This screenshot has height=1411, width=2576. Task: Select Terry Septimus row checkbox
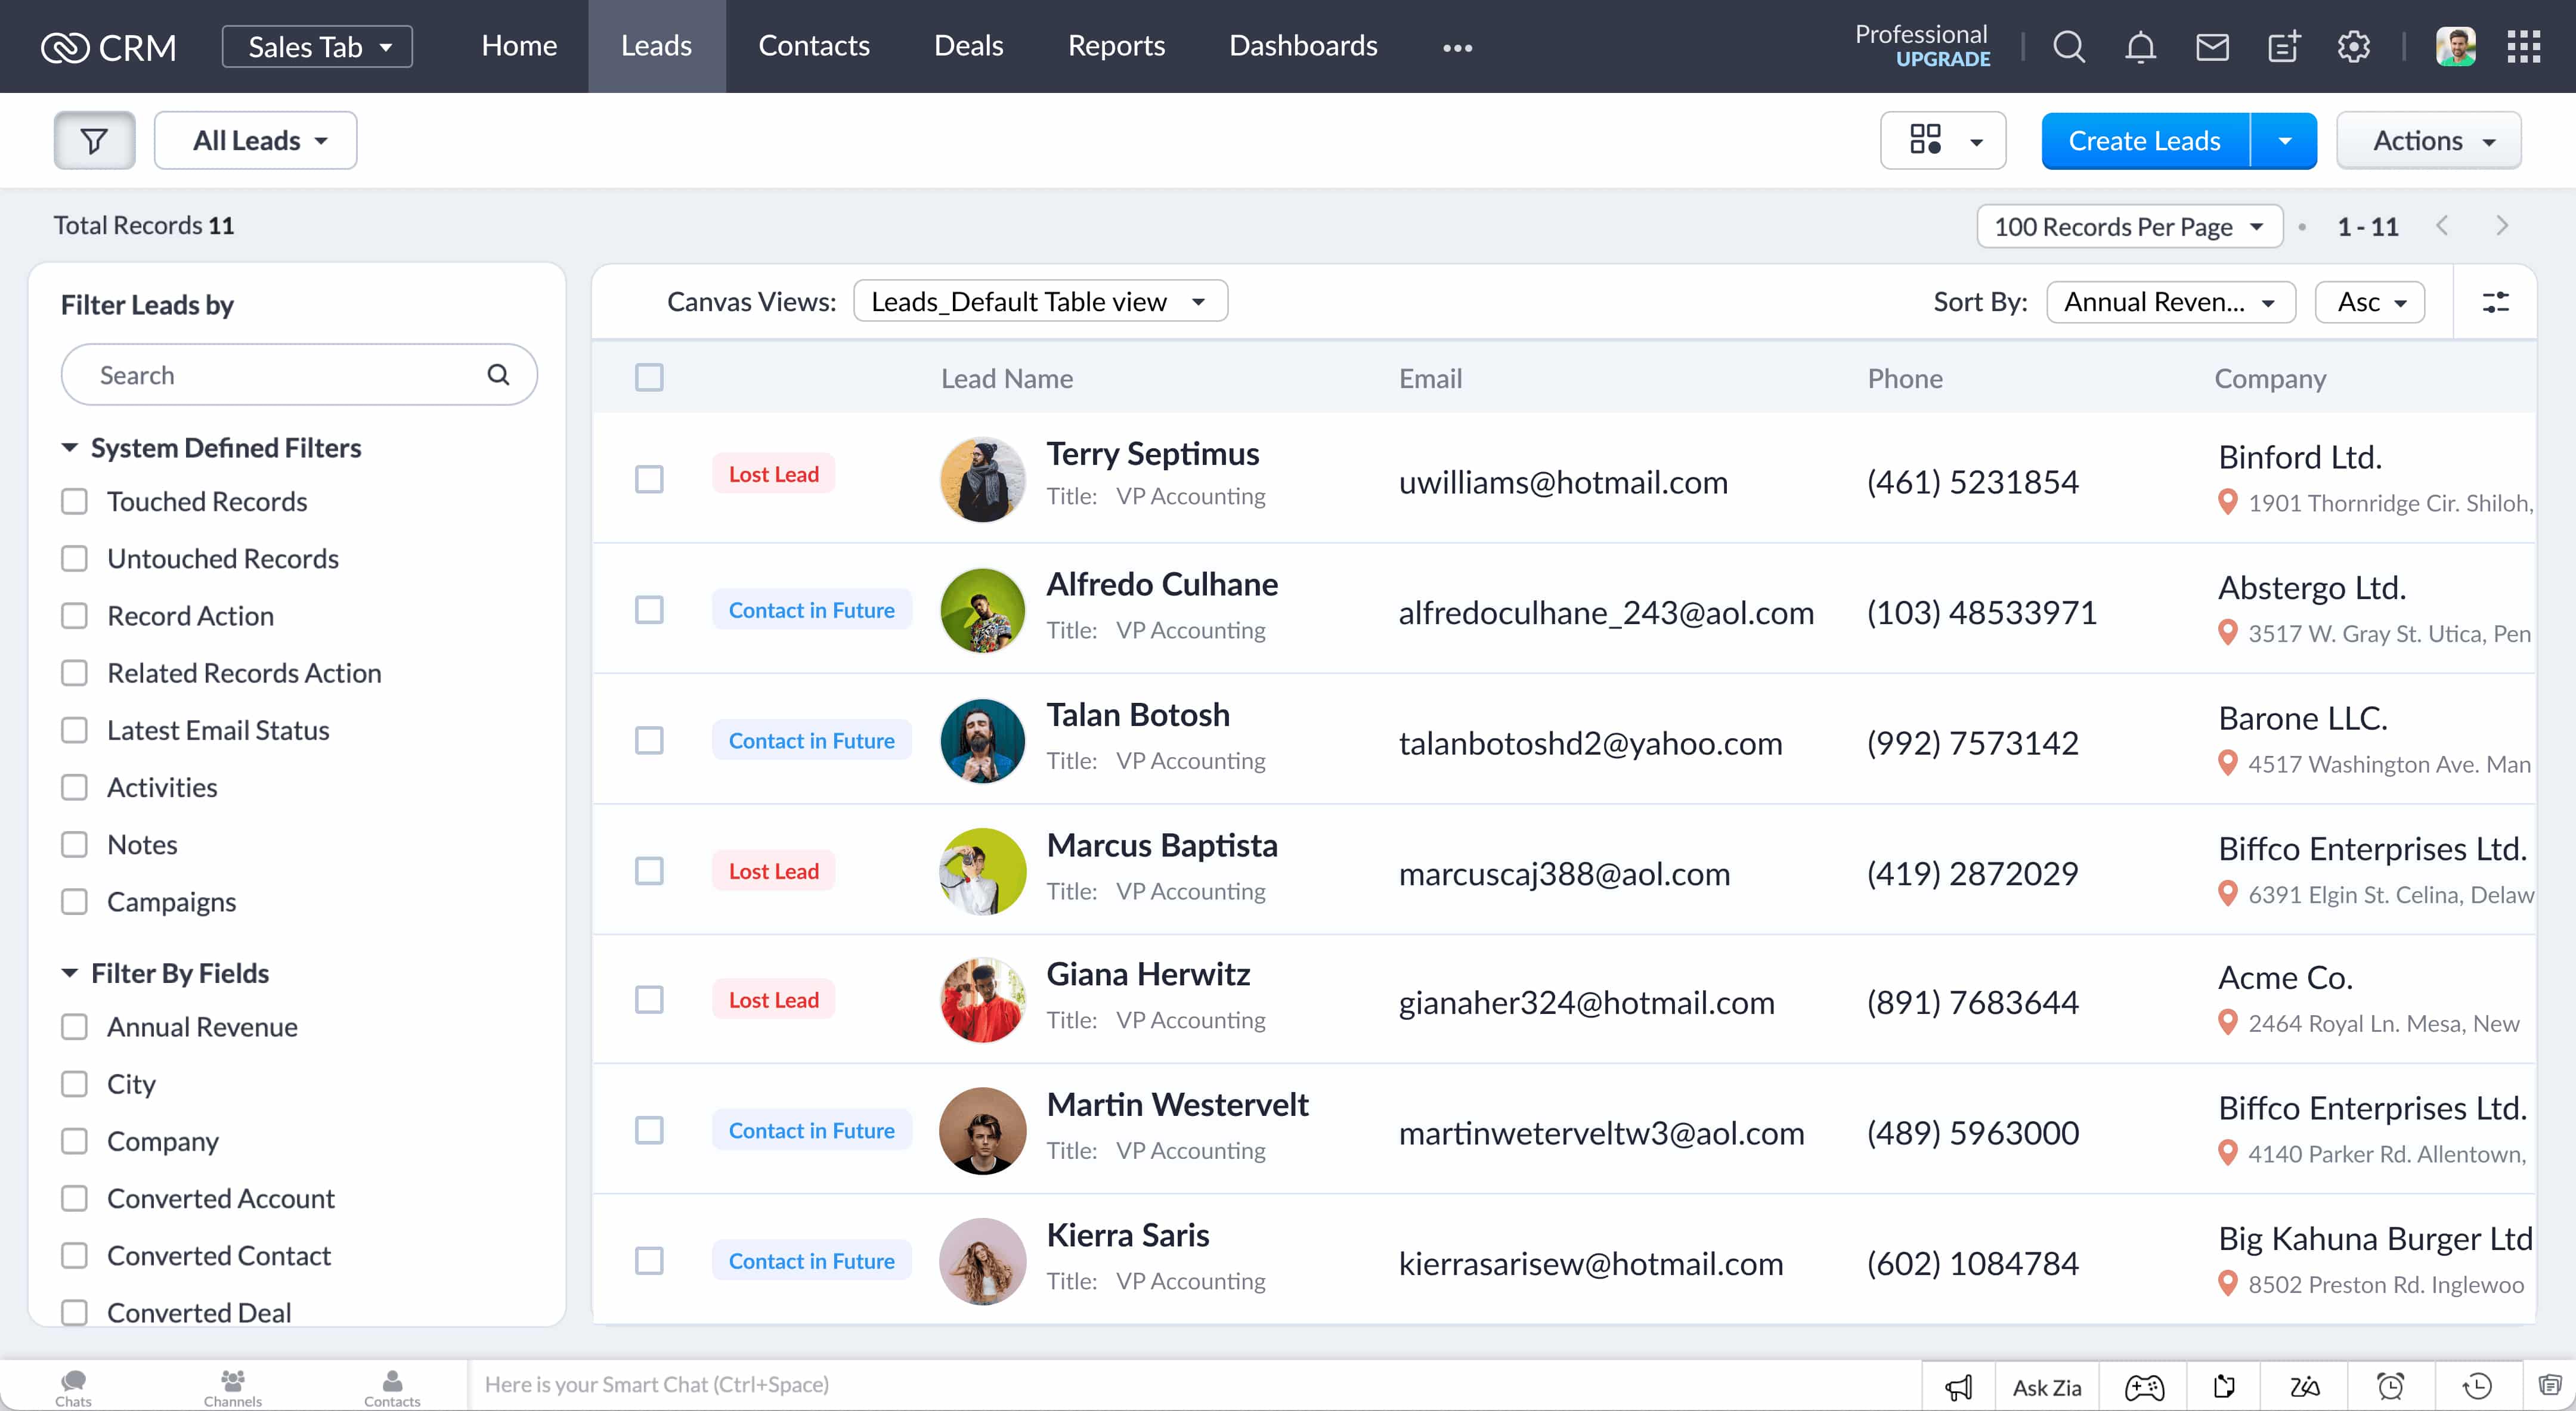pos(649,479)
